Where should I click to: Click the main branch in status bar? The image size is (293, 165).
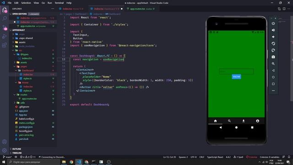[7, 157]
